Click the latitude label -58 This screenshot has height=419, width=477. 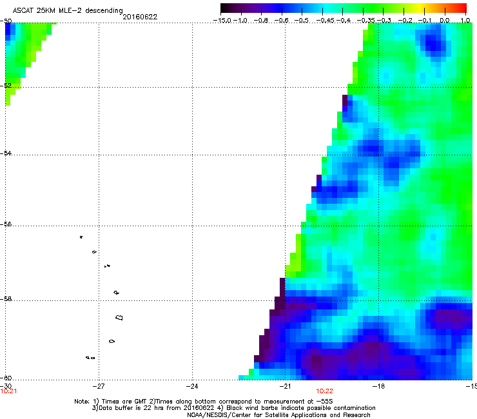click(x=6, y=299)
